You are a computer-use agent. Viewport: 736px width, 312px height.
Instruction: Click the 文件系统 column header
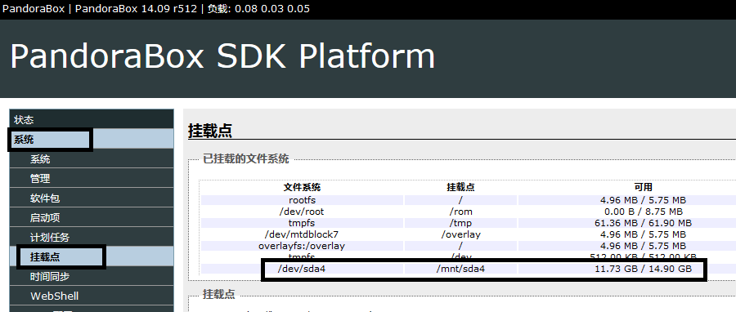click(x=302, y=187)
